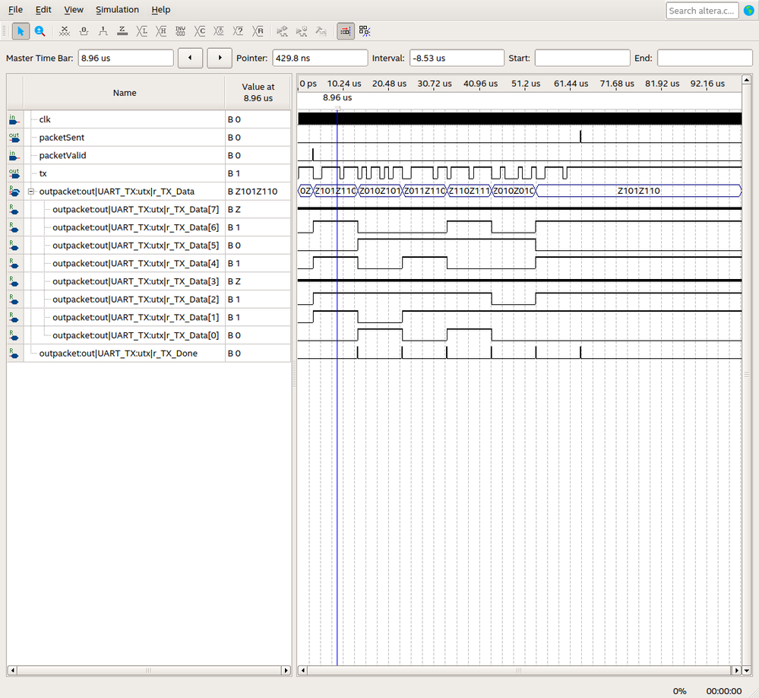
Task: Click the waveform horizontal scrollbar
Action: pos(517,670)
